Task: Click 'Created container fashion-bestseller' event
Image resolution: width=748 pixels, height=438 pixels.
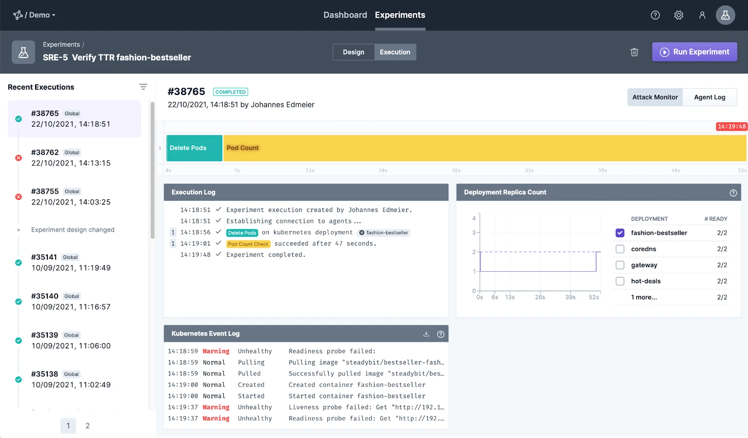Action: (306, 385)
